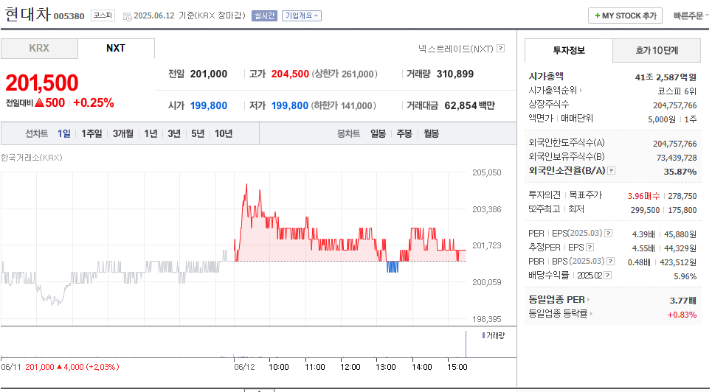Click the 3.77배 sector PER value
The width and height of the screenshot is (712, 392).
[683, 301]
